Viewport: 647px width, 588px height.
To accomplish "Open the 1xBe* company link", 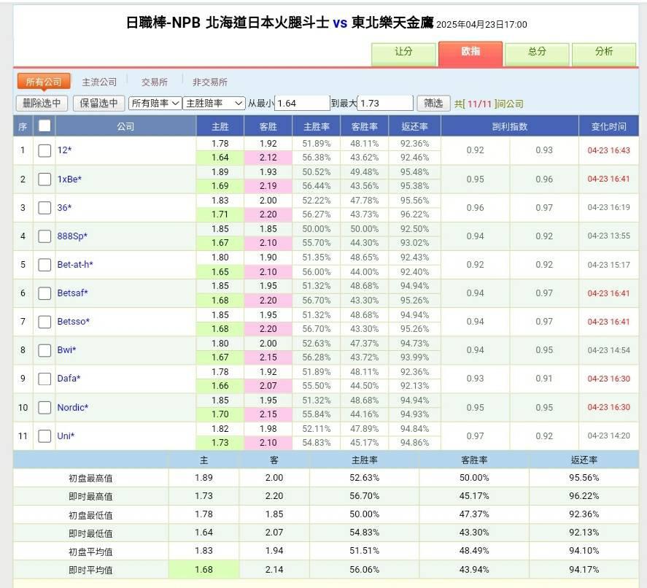I will point(69,179).
